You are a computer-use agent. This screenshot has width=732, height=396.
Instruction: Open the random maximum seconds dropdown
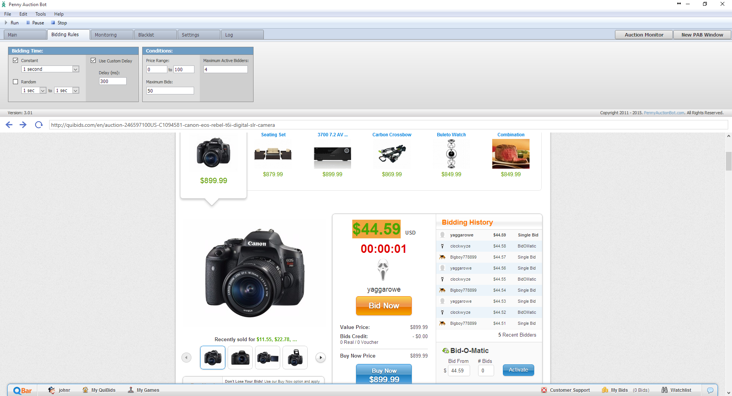click(67, 90)
